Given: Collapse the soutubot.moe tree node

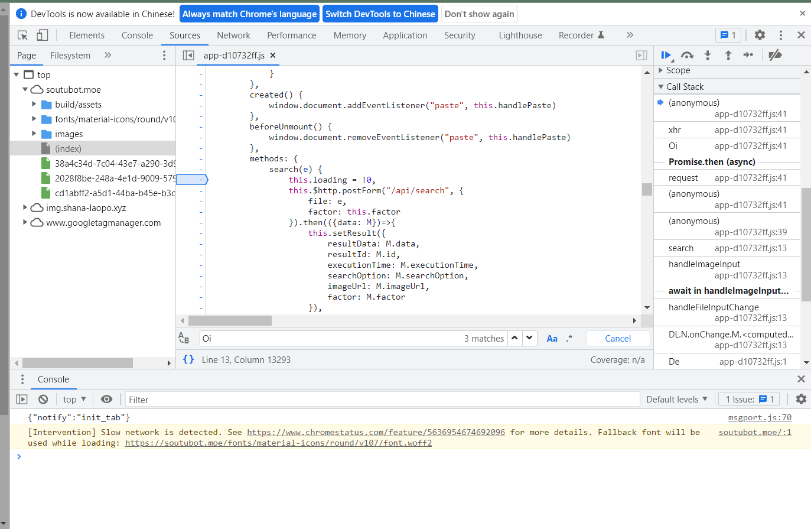Looking at the screenshot, I should (x=25, y=90).
